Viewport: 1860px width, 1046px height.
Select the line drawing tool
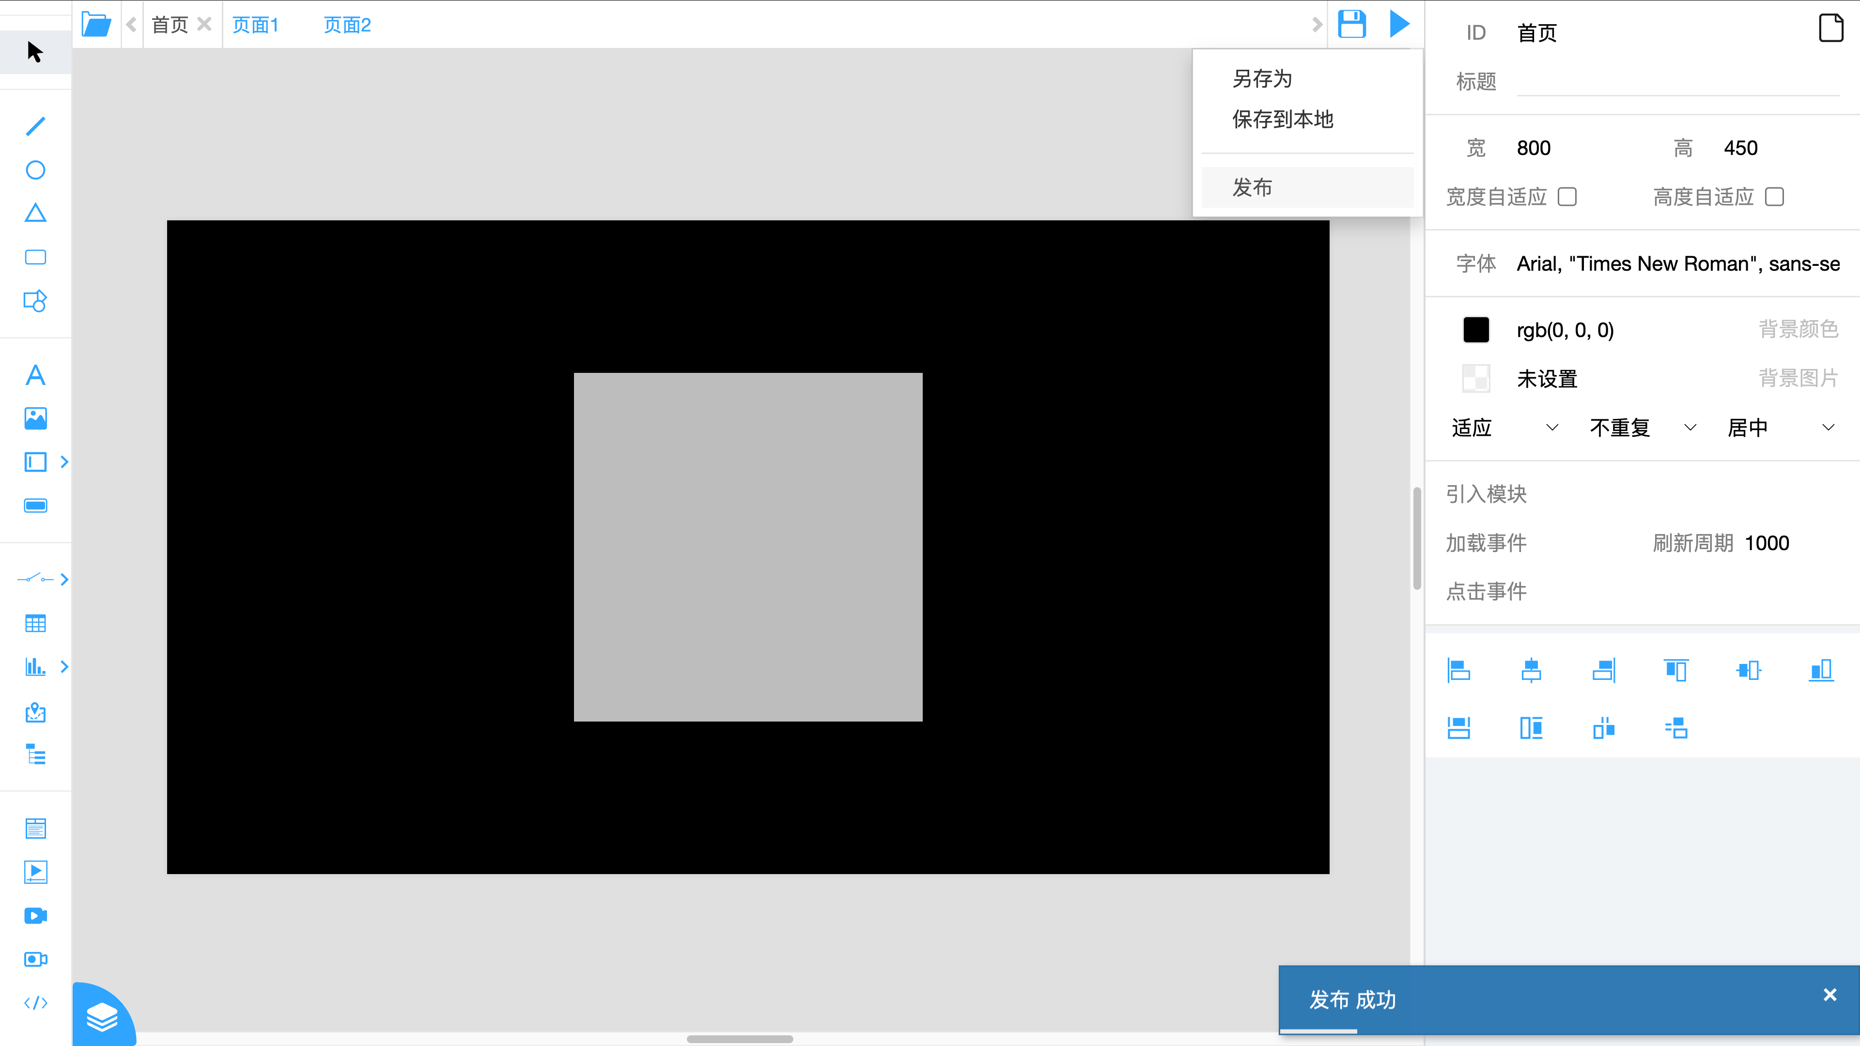click(35, 126)
